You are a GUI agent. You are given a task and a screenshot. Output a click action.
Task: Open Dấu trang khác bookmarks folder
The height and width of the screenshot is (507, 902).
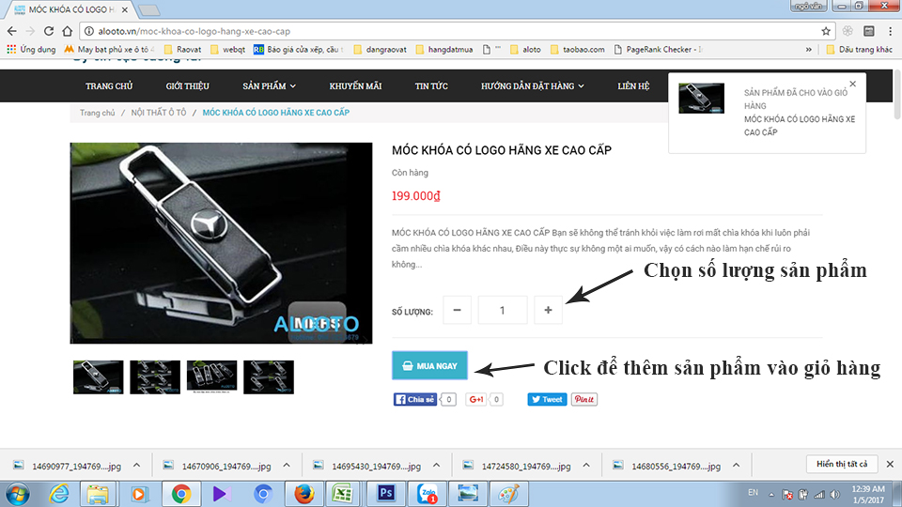click(859, 50)
